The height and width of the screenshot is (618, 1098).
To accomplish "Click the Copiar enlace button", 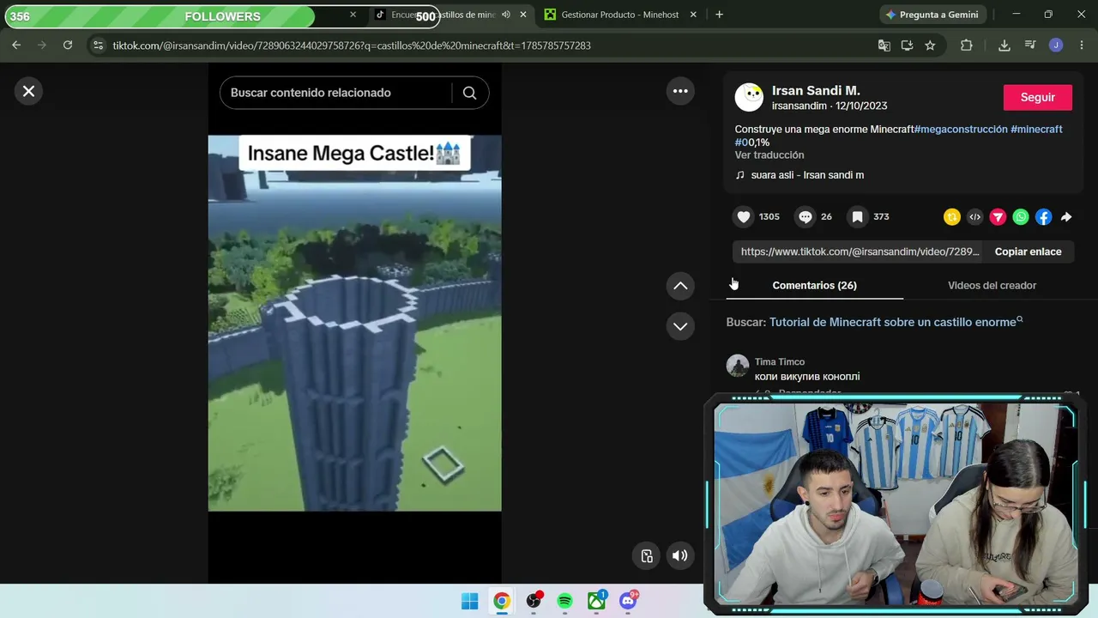I will [1028, 251].
